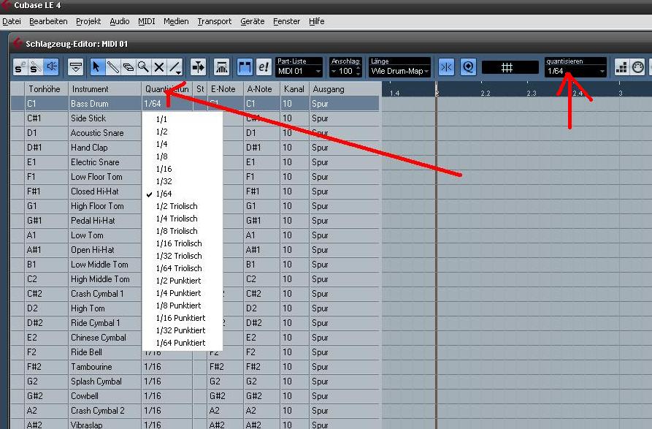Click the Anschlag up/down stepper arrows

tap(358, 71)
